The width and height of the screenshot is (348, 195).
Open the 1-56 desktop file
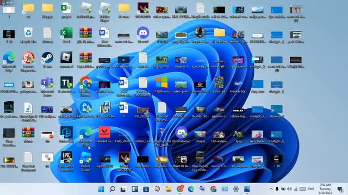(277, 161)
